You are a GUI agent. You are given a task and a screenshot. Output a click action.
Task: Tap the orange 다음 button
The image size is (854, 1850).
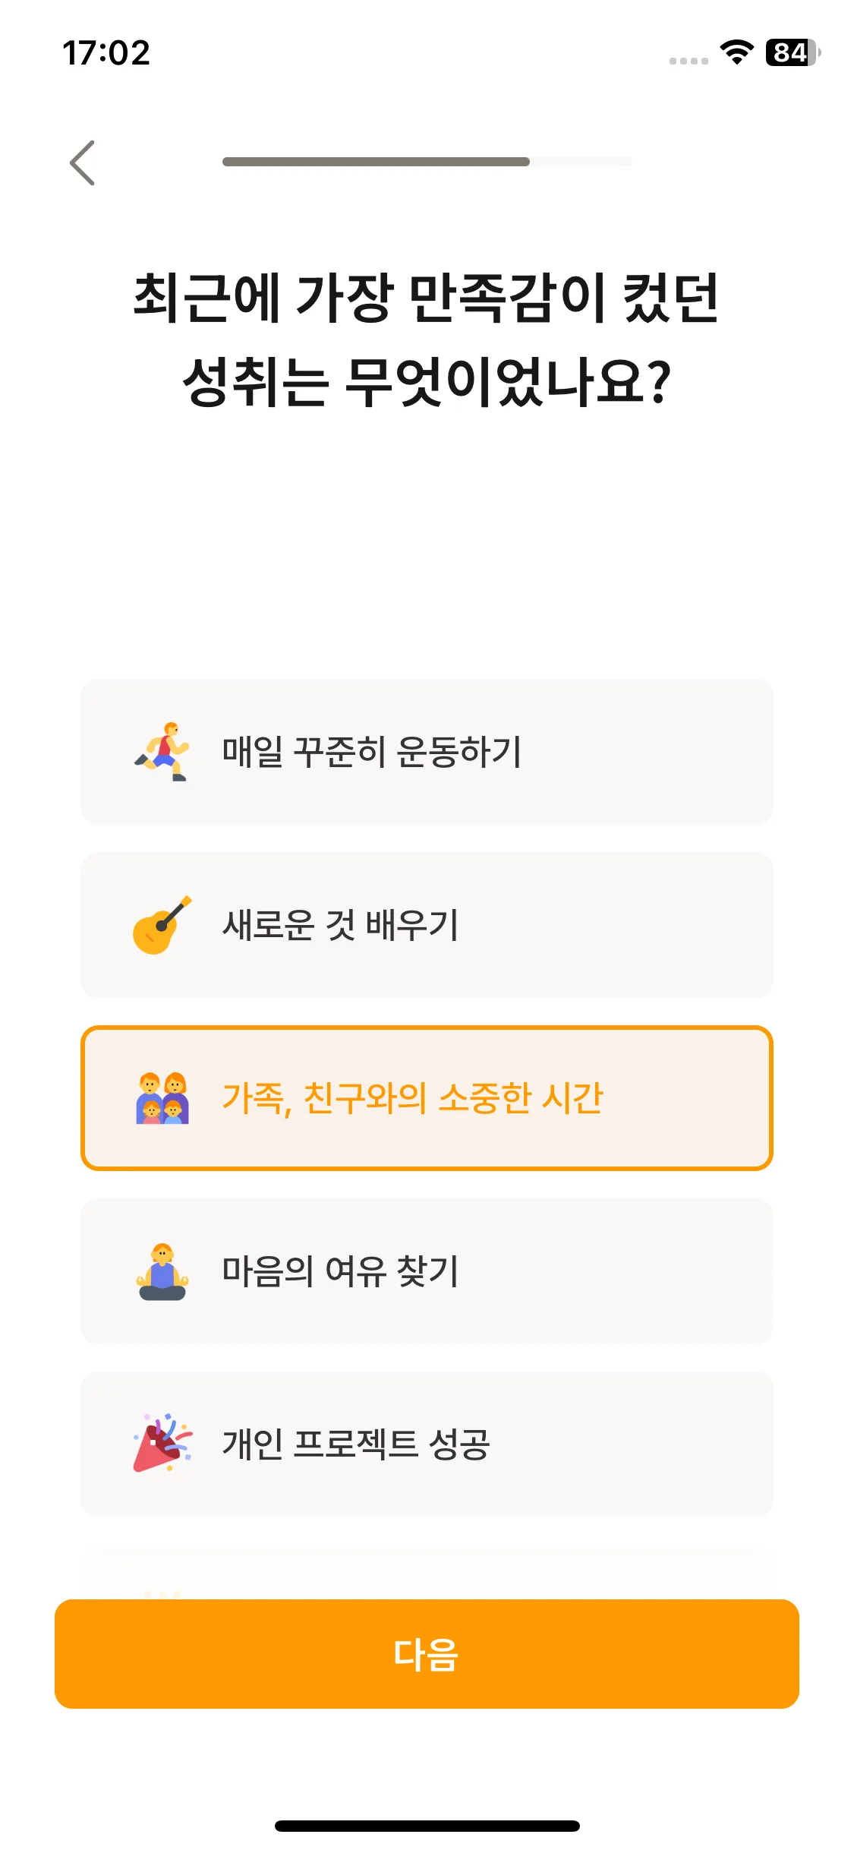click(427, 1654)
